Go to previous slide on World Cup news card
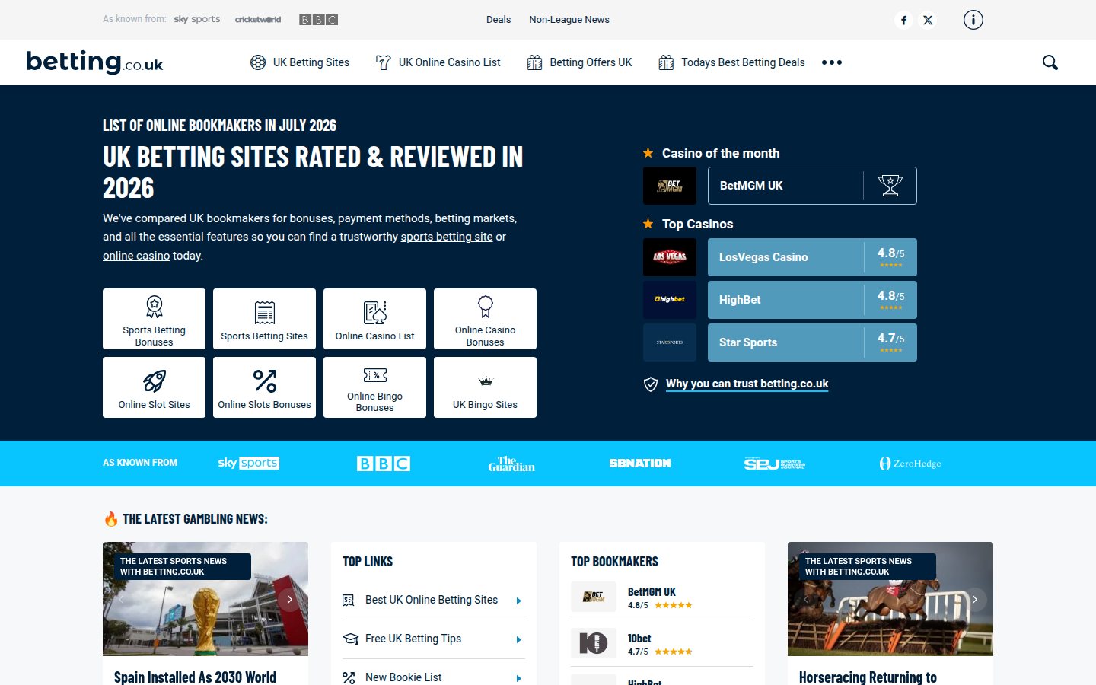This screenshot has width=1096, height=685. tap(120, 599)
